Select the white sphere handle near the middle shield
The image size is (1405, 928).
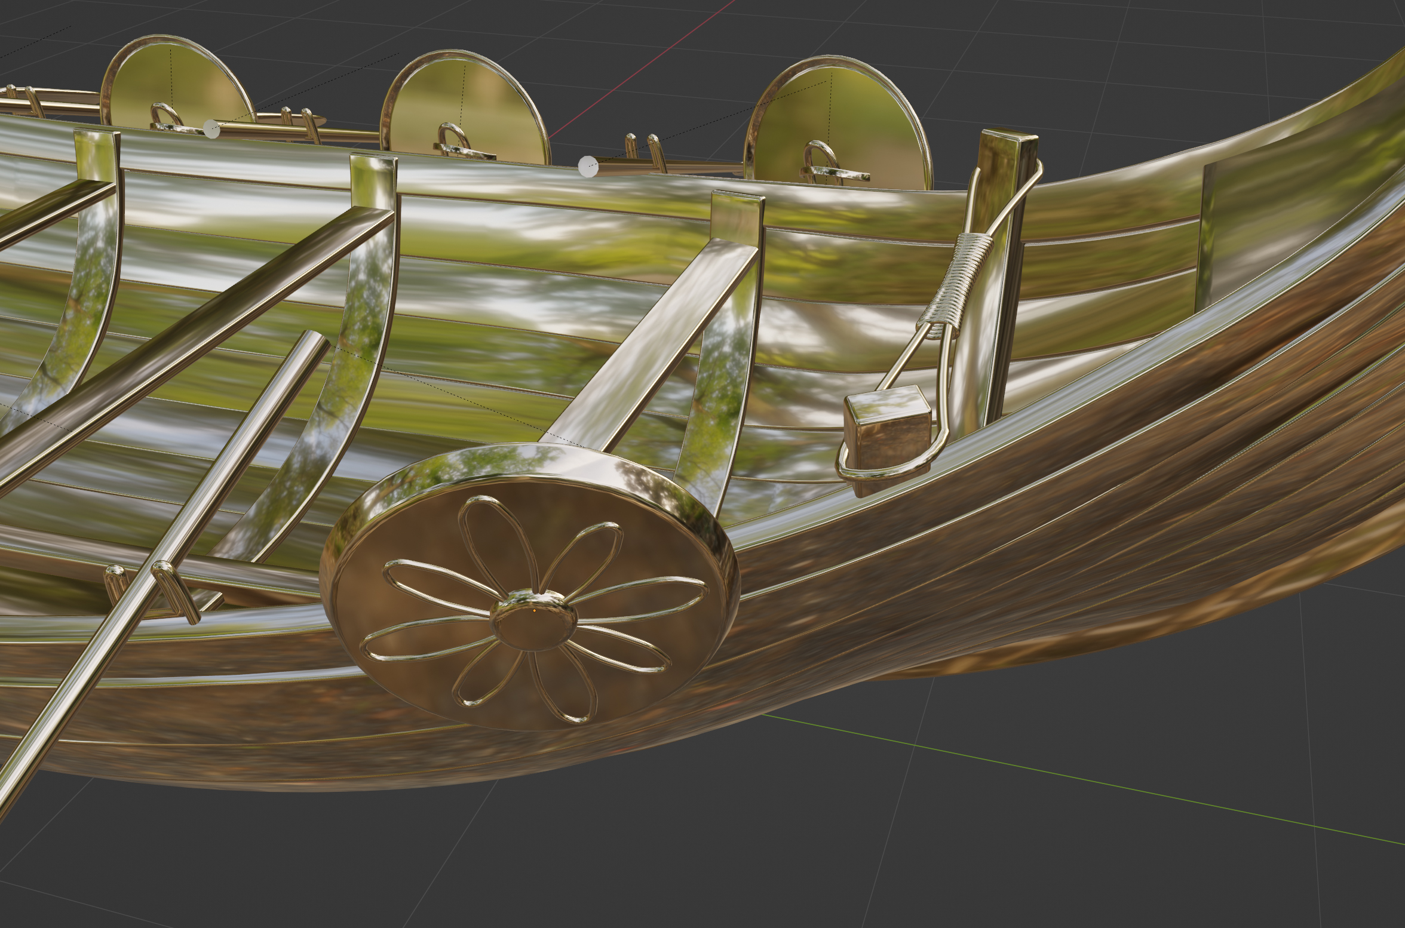pyautogui.click(x=589, y=167)
